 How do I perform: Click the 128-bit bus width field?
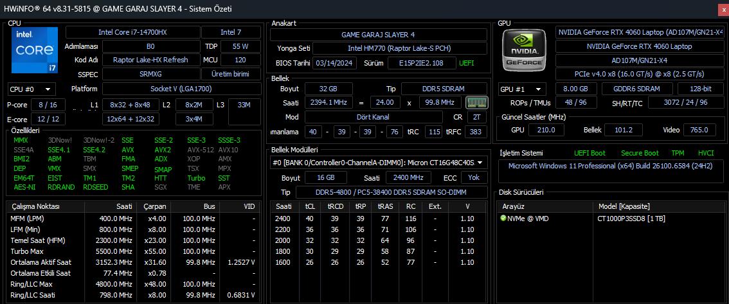pyautogui.click(x=700, y=89)
